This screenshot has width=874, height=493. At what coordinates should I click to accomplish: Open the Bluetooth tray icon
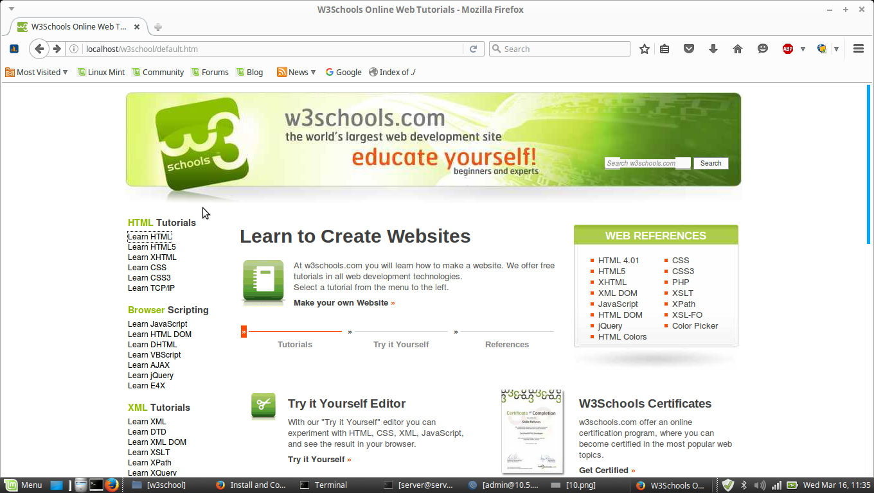[x=744, y=485]
